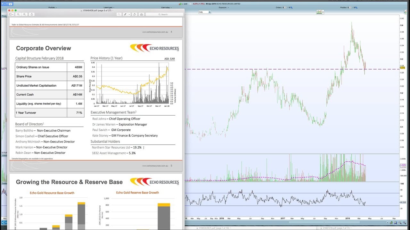410x230 pixels.
Task: Click the 'Growing the Resource & Reserve Base' heading
Action: coord(69,182)
